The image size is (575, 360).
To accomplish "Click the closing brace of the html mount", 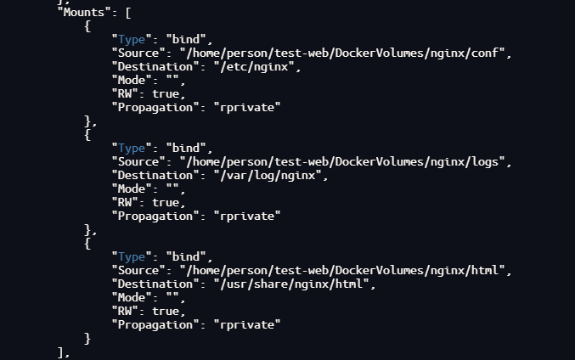I will tap(87, 339).
